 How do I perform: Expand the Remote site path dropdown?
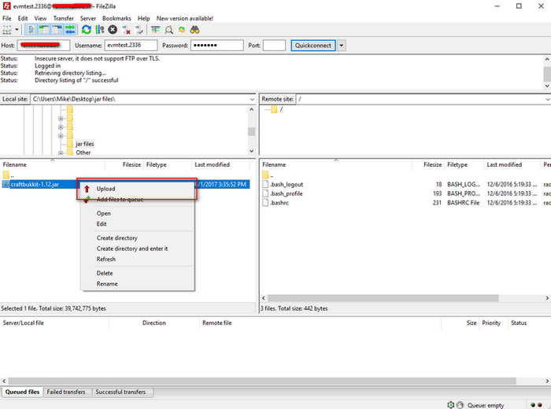(x=547, y=99)
